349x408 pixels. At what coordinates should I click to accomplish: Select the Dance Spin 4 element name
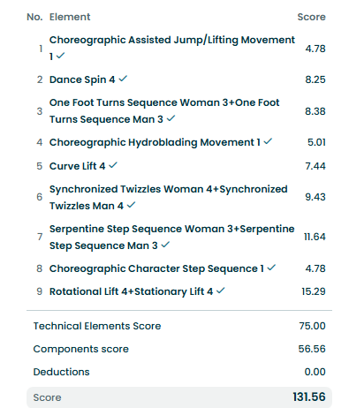(x=82, y=79)
